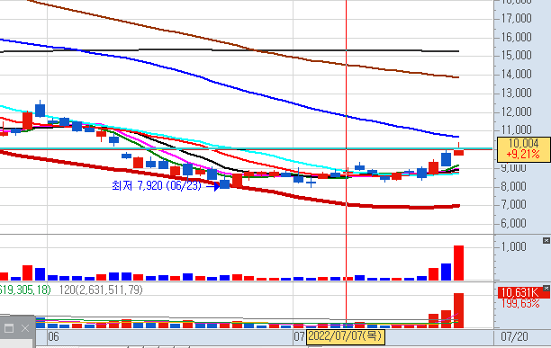551x348 pixels.
Task: Select the 120(2,631,511,79) indicator legend
Action: [101, 290]
